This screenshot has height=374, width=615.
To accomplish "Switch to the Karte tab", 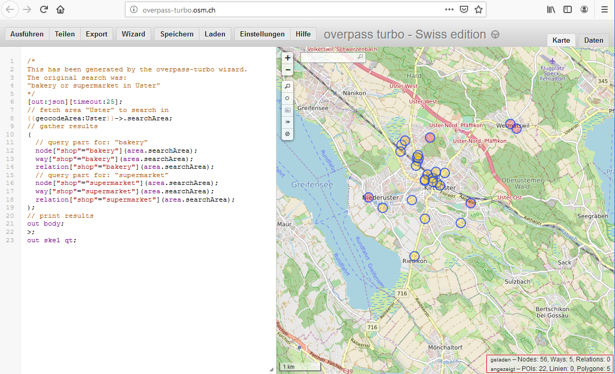I will pos(561,40).
